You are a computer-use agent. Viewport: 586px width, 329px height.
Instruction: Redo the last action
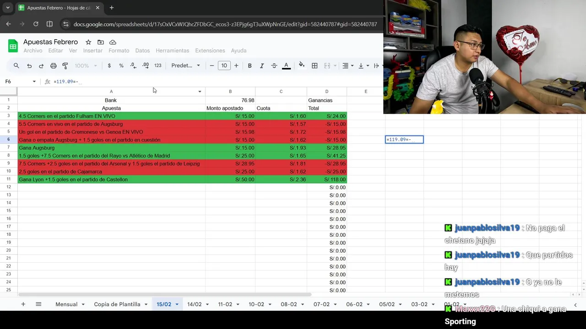pos(41,66)
